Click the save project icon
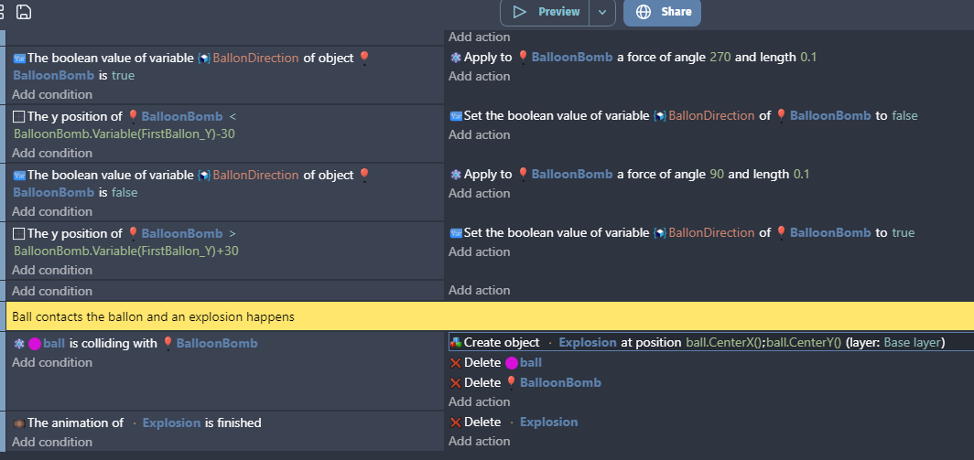Screen dimensions: 974x460 click(24, 12)
